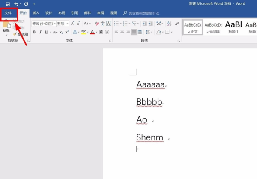Open the 文件 (File) tab

coord(8,13)
